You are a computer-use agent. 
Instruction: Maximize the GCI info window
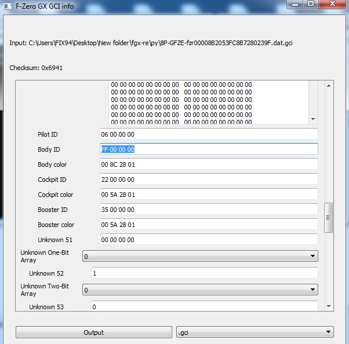[311, 4]
